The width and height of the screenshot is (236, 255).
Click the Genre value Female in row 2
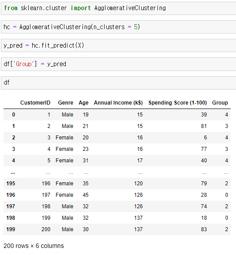click(x=64, y=138)
